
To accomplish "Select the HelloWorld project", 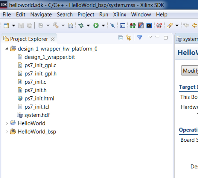I will 32,123.
